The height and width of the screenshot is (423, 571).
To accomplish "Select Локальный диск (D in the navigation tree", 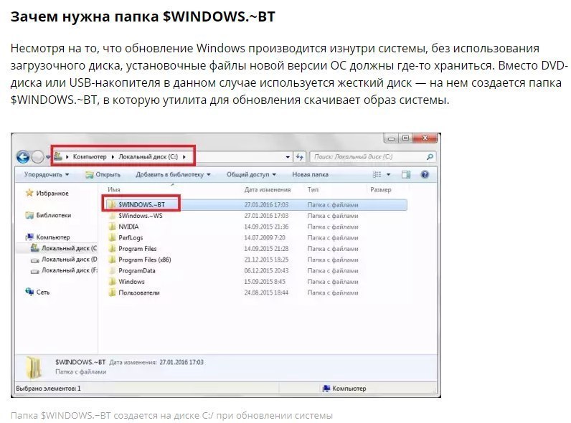I will point(69,260).
